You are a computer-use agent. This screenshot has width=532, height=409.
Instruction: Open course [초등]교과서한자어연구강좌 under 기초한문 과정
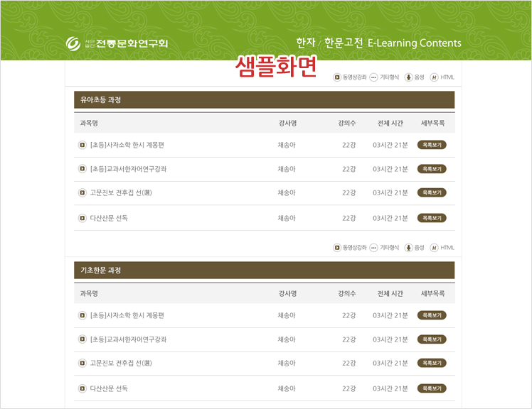point(128,339)
